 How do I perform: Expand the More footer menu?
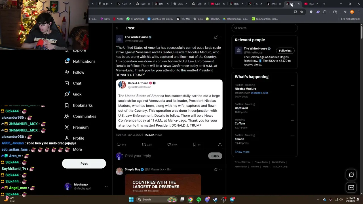[x=266, y=167]
